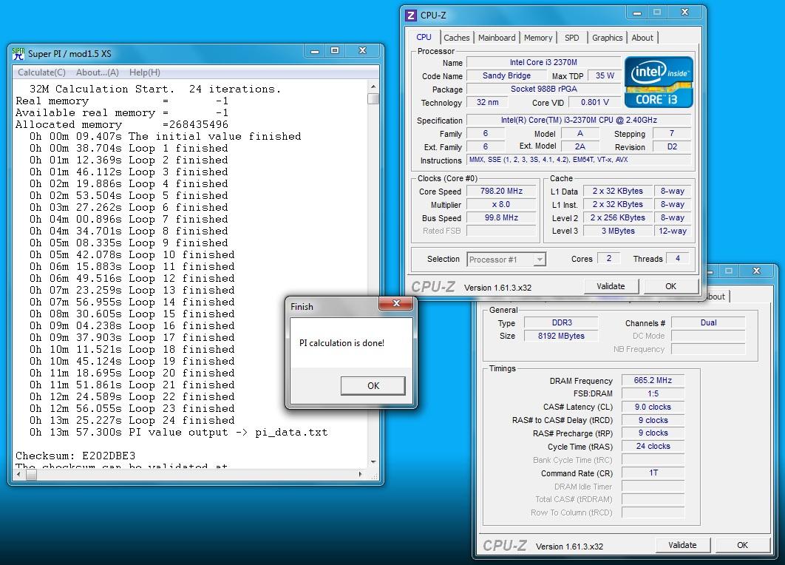
Task: Click the memory Size value '8192 MBytes'
Action: click(561, 336)
